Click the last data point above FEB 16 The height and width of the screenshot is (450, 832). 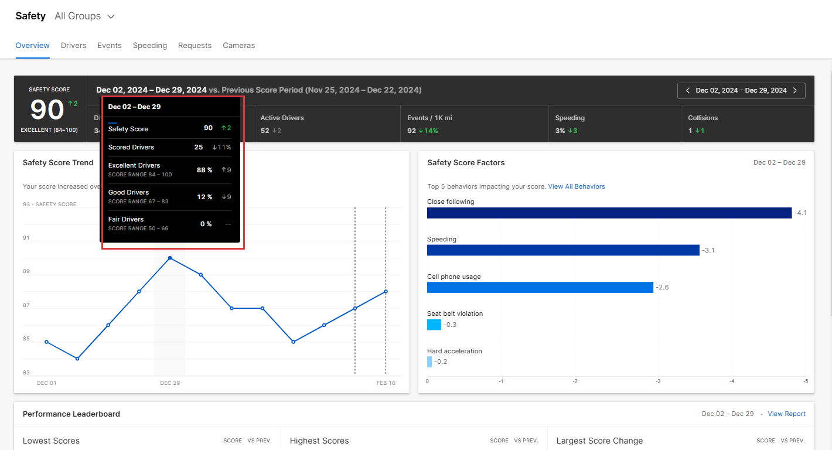[386, 291]
